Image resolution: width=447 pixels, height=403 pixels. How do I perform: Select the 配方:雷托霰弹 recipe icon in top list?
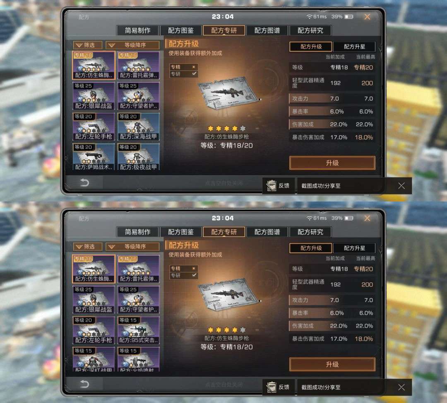(x=139, y=66)
